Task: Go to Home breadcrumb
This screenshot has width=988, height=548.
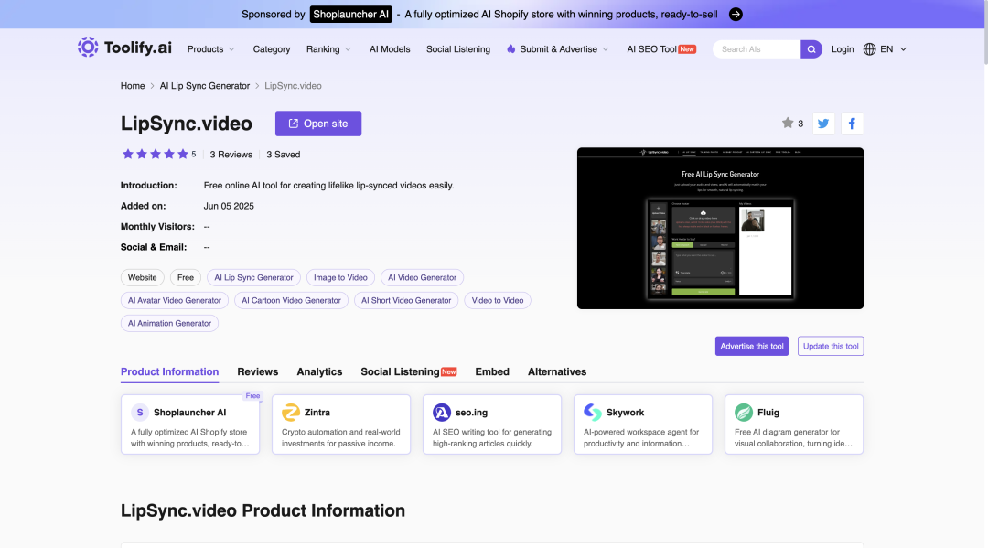Action: [133, 86]
